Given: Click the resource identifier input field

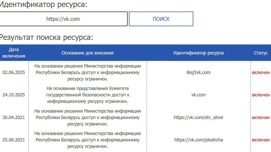Looking at the screenshot, I should click(63, 19).
